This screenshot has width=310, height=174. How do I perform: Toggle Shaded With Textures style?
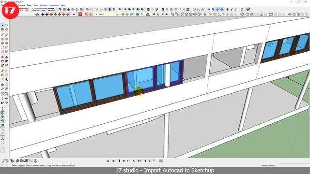(110, 9)
